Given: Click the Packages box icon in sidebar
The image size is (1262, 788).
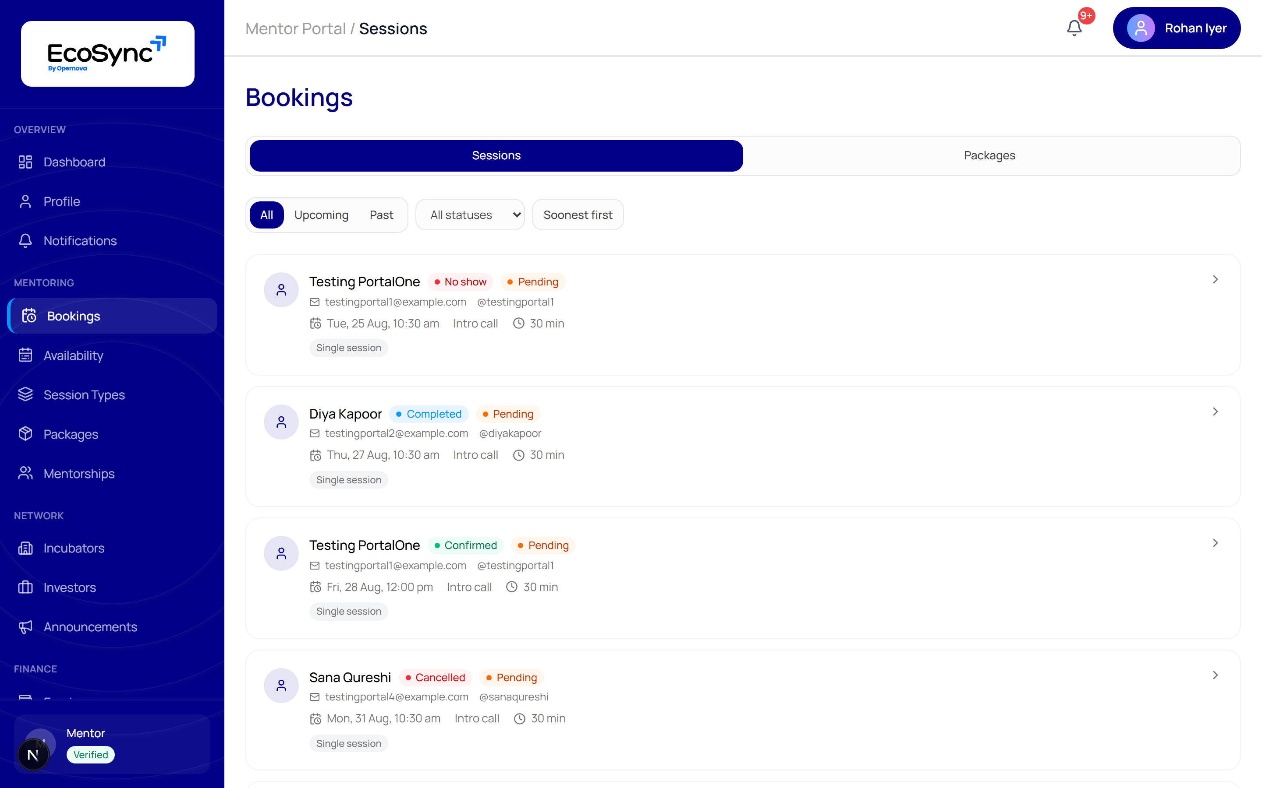Looking at the screenshot, I should [x=25, y=434].
